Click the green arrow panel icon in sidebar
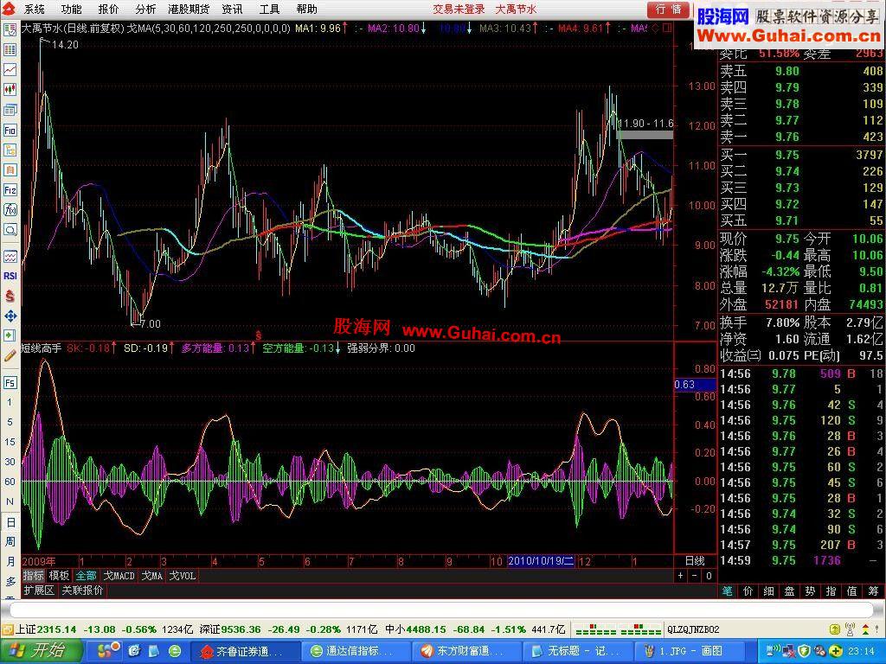 click(10, 335)
